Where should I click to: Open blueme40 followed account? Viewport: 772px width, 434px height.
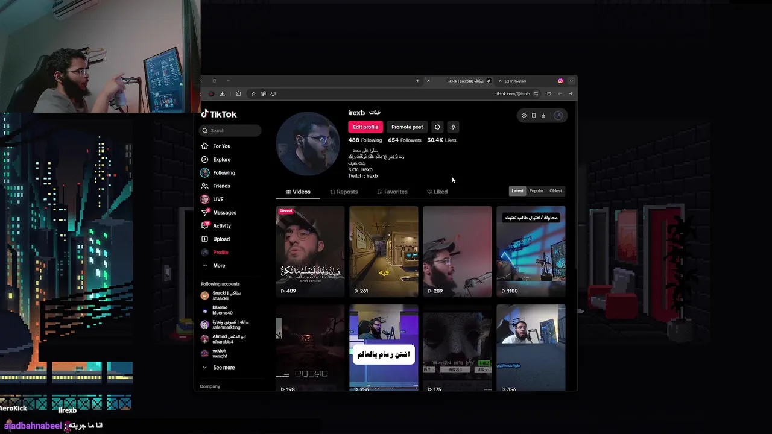point(218,310)
